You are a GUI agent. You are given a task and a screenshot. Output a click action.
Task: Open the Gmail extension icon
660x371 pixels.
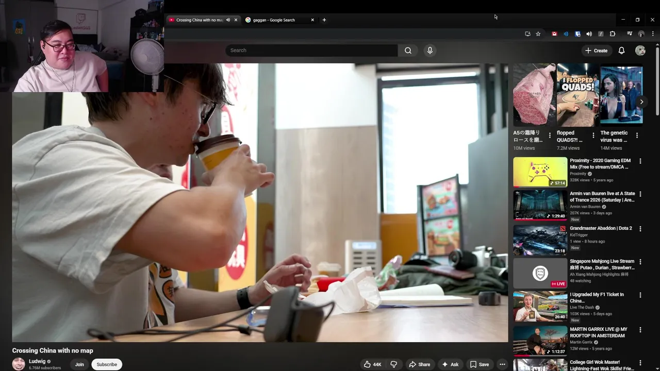(x=554, y=34)
